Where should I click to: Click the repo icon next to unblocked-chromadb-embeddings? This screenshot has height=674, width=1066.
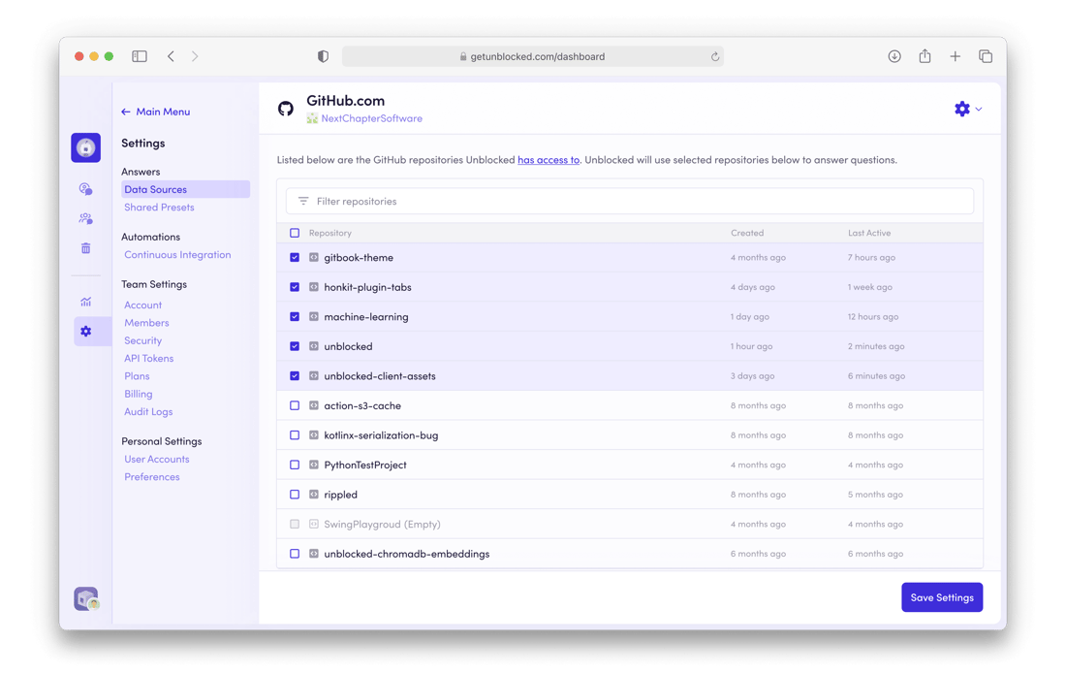[314, 554]
